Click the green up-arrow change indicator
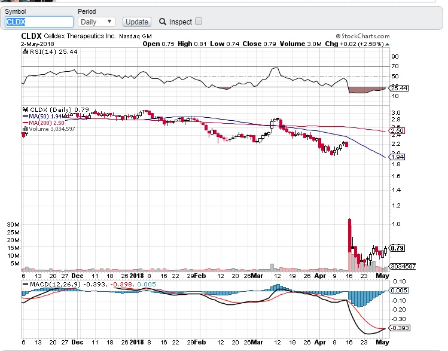 pos(387,44)
